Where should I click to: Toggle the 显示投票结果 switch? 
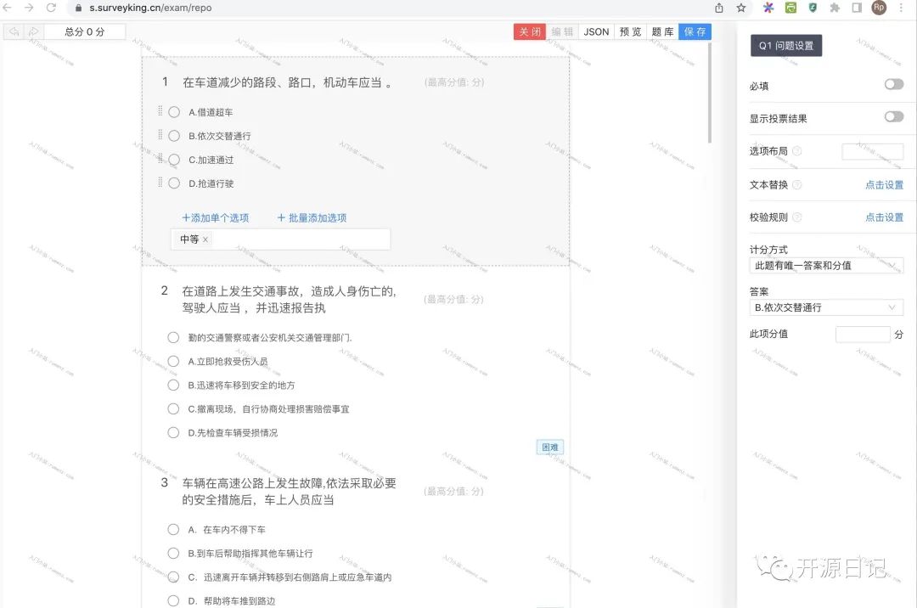[x=893, y=116]
